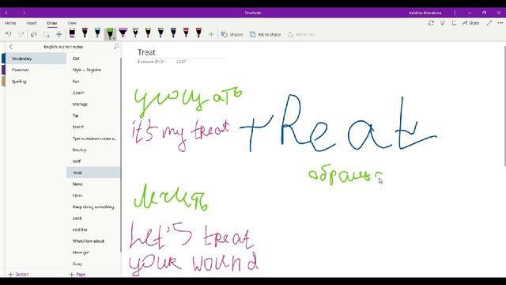506x285 pixels.
Task: Select the Treat page in list
Action: click(x=93, y=173)
